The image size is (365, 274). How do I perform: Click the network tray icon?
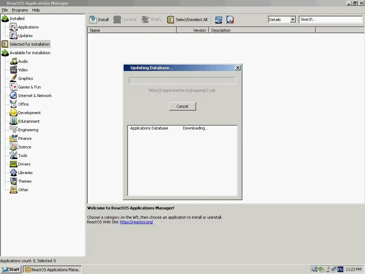tap(334, 270)
